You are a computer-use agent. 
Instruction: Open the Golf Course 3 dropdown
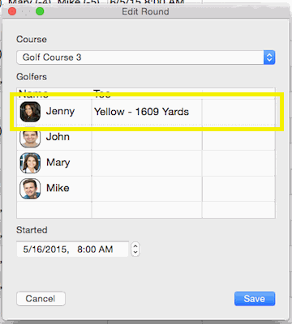pyautogui.click(x=146, y=58)
